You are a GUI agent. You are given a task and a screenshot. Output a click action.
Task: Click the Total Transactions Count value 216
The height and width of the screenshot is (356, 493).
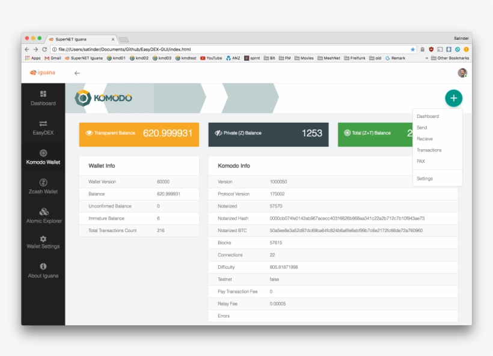pos(161,230)
